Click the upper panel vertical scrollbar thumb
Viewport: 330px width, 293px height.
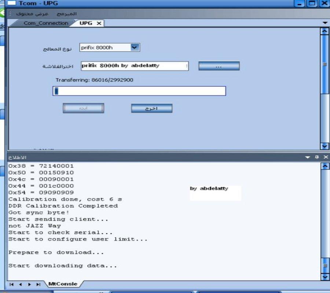(x=325, y=64)
